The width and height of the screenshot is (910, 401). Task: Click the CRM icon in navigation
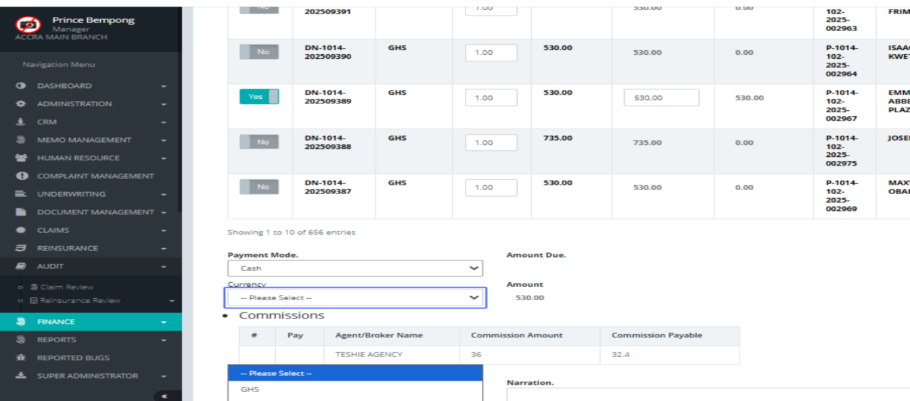click(21, 122)
